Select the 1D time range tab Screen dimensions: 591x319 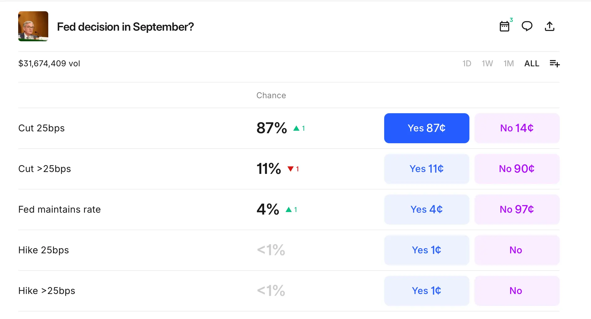click(467, 63)
